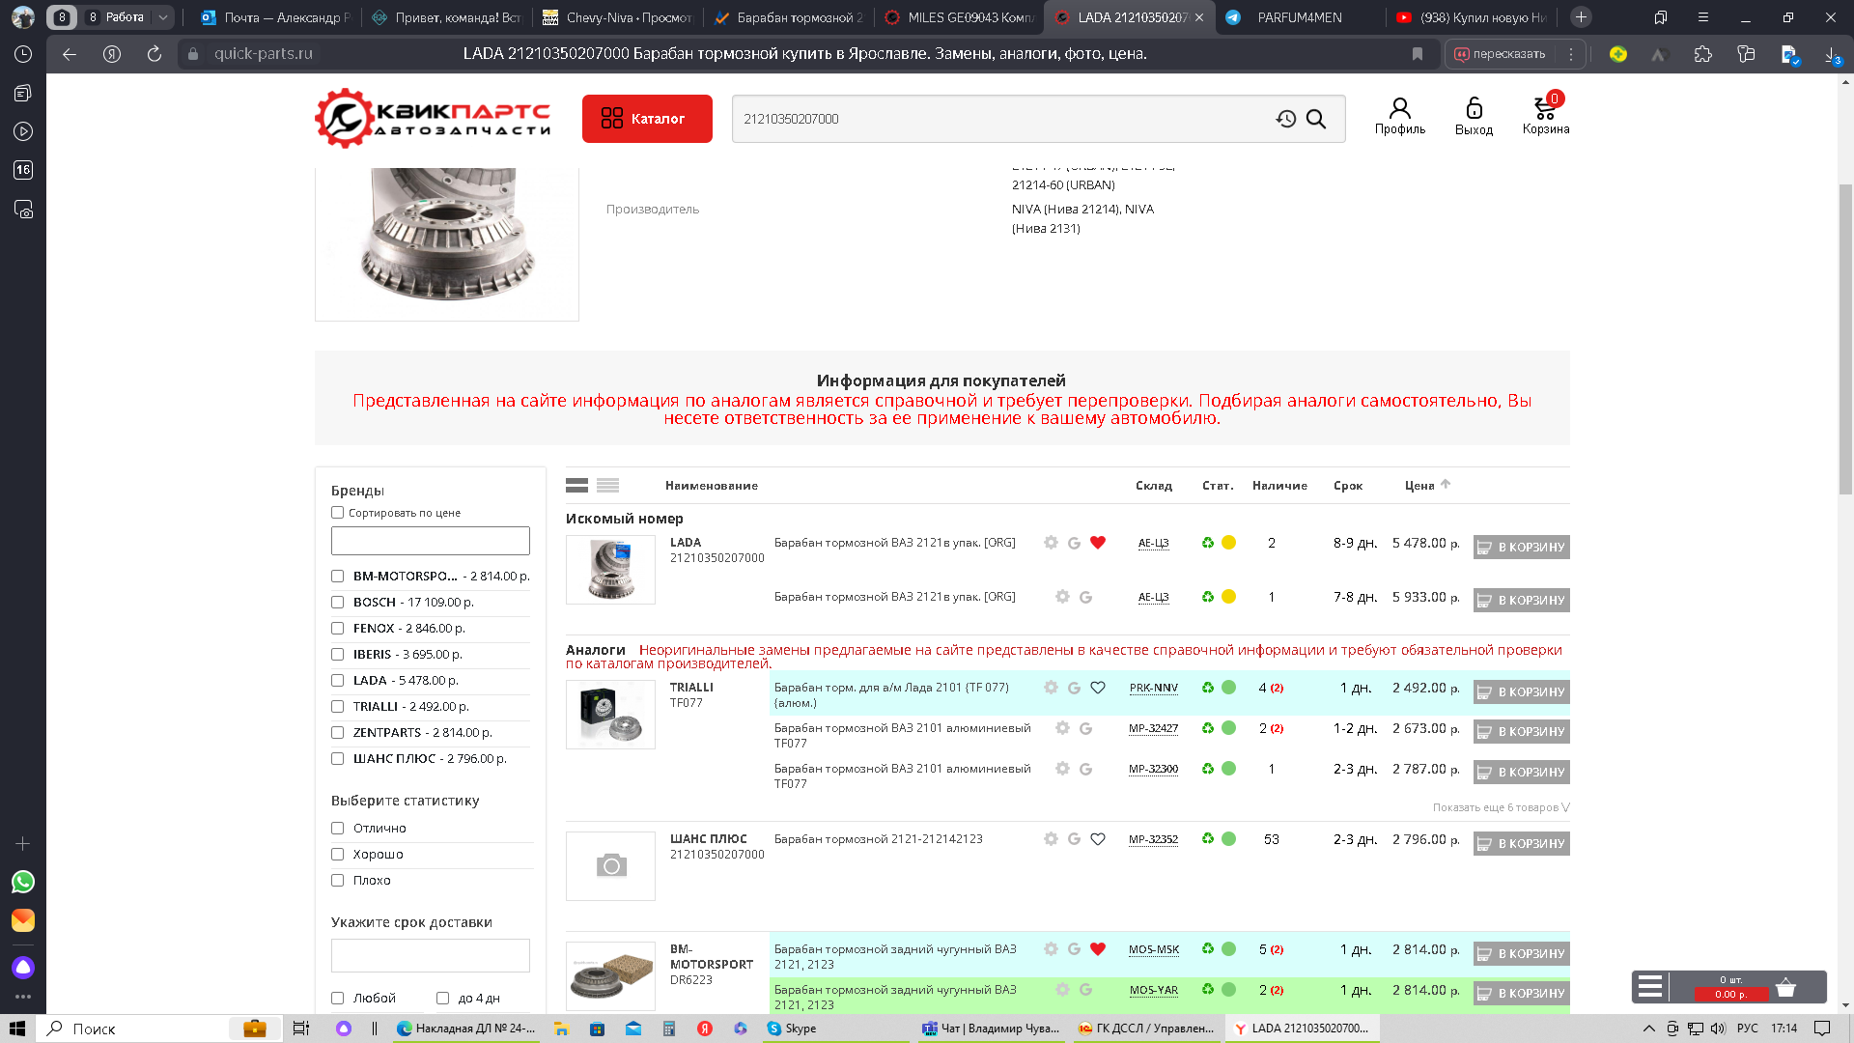Switch to MILES GE09043 browser tab
The width and height of the screenshot is (1854, 1043).
pyautogui.click(x=959, y=17)
